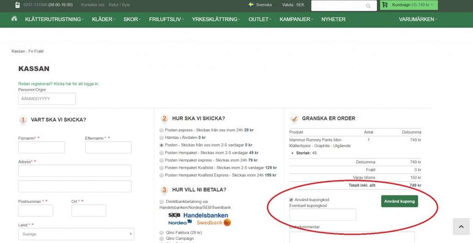Open the Land country dropdown
This screenshot has width=473, height=243.
[x=76, y=234]
